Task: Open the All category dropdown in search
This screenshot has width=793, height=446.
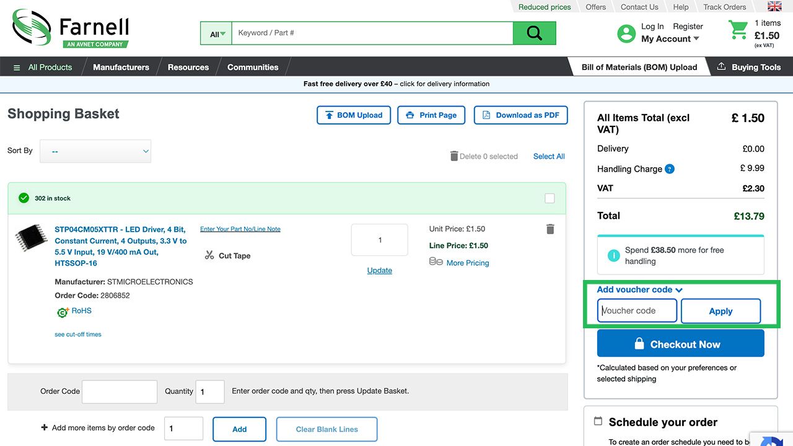Action: [x=216, y=33]
